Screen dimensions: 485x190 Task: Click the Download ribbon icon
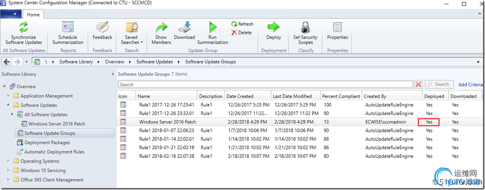(x=184, y=27)
